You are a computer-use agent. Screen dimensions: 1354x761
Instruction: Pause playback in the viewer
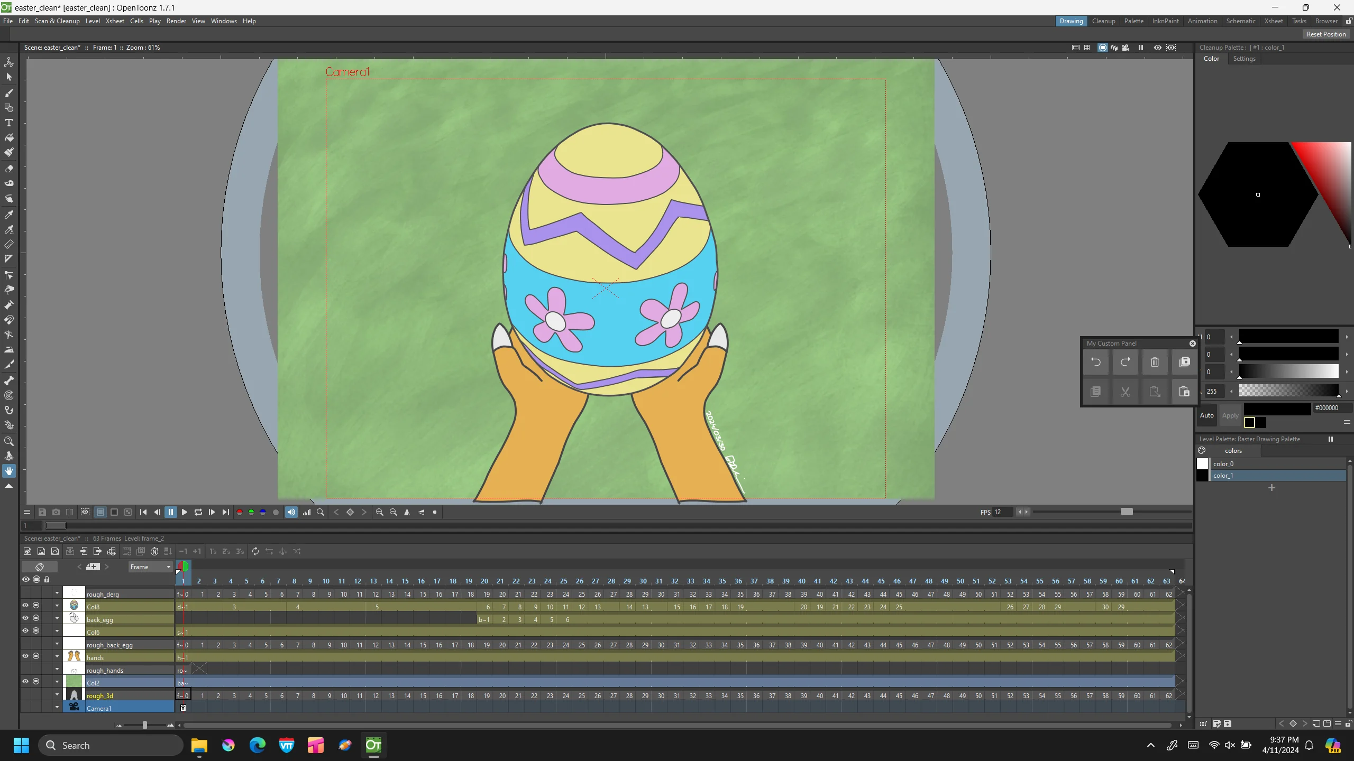pyautogui.click(x=171, y=512)
